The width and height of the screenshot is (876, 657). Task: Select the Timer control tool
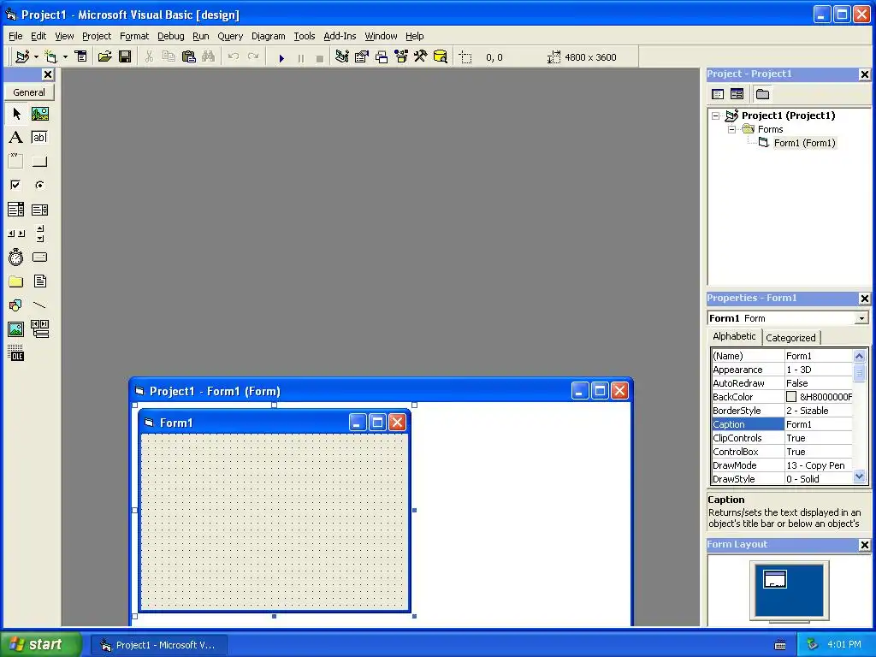(16, 257)
